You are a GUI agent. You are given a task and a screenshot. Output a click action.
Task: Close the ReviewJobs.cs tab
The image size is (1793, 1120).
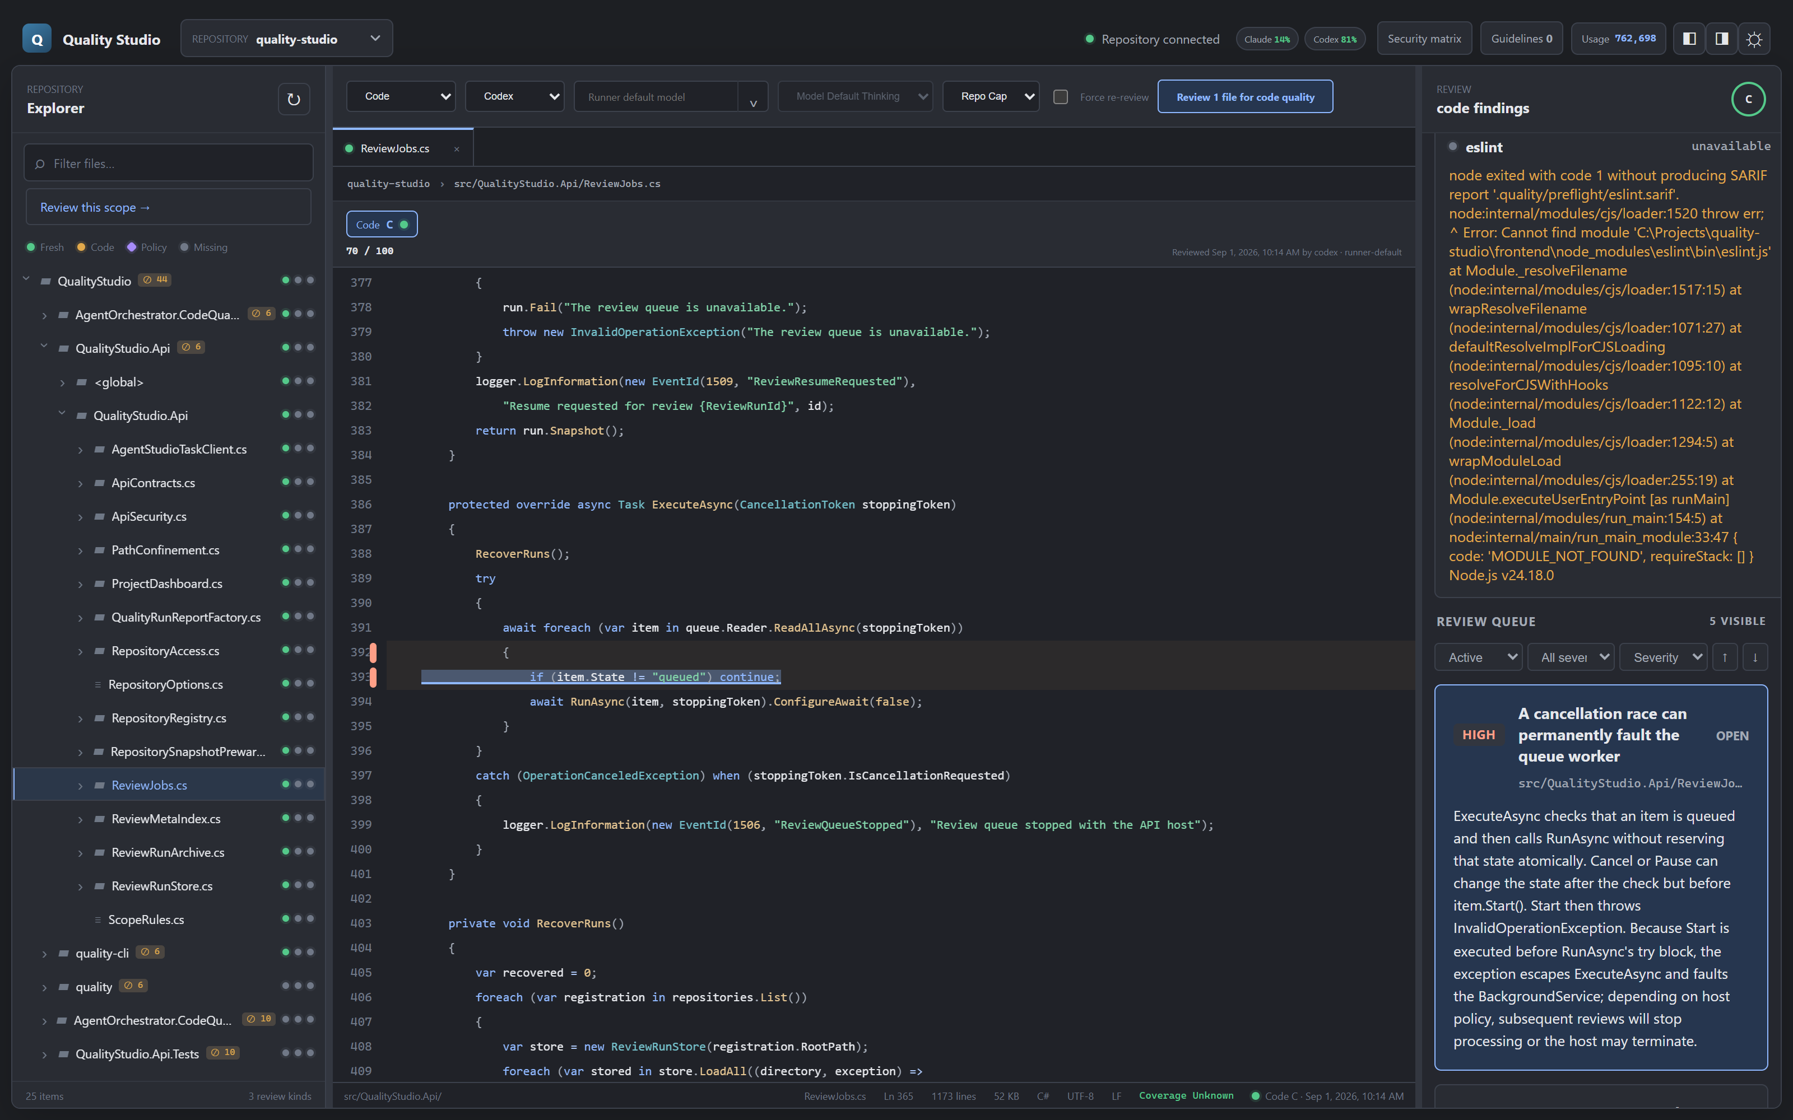457,149
